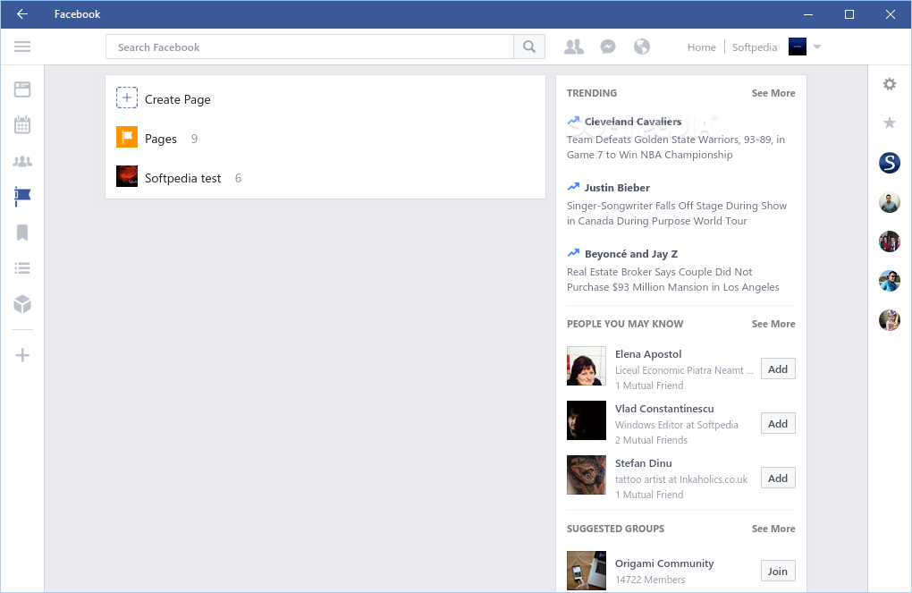Add Elena Apostol as friend
The width and height of the screenshot is (912, 593).
pos(778,369)
